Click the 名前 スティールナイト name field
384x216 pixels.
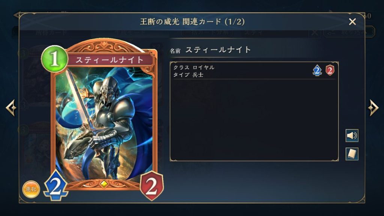coord(211,50)
